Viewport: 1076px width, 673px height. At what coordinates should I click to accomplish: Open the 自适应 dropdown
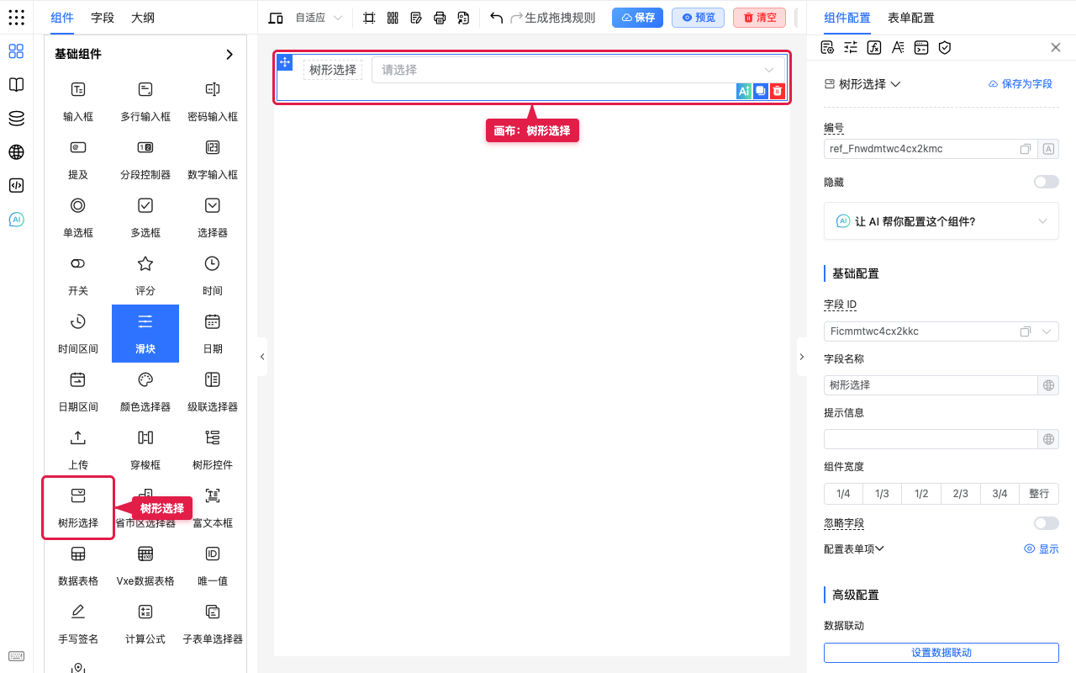pyautogui.click(x=319, y=18)
